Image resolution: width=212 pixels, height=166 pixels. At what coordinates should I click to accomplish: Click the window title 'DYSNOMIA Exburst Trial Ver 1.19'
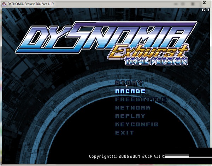pos(30,4)
